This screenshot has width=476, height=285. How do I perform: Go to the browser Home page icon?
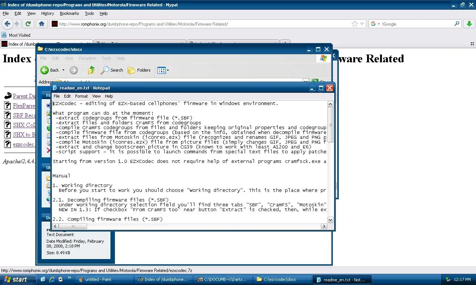(42, 24)
